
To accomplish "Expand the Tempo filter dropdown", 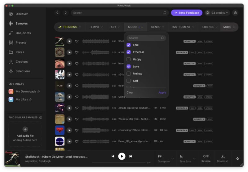I will (96, 27).
